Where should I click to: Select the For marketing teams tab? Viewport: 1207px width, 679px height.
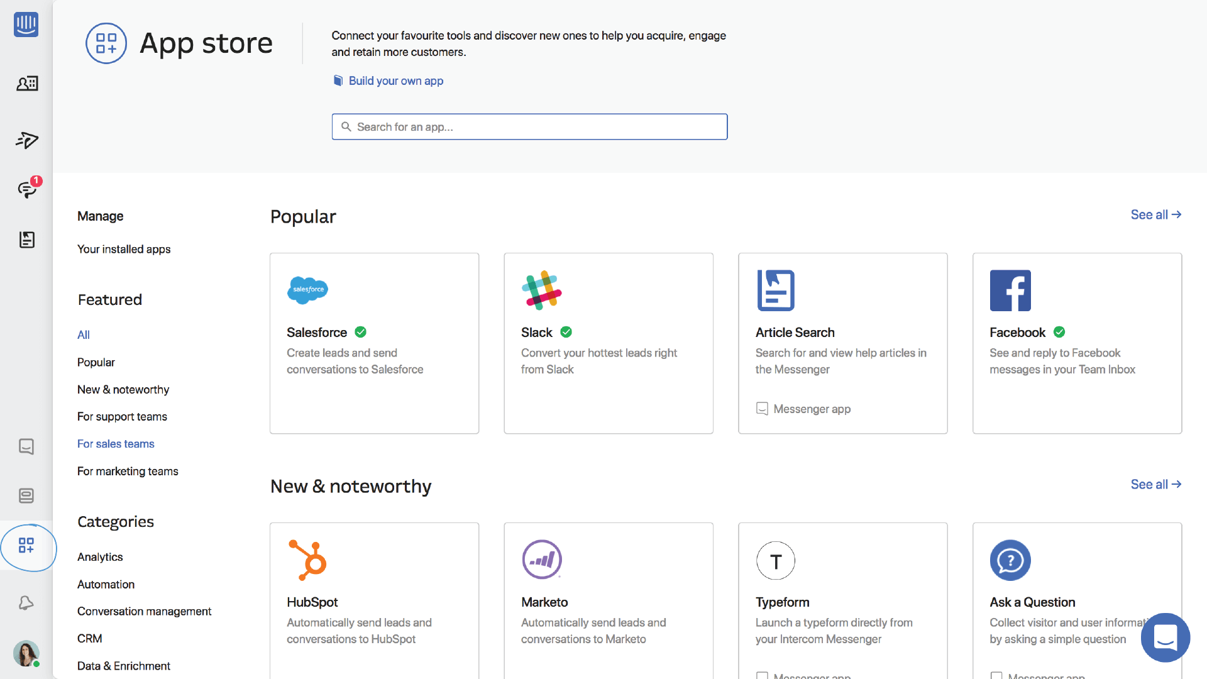pyautogui.click(x=128, y=471)
